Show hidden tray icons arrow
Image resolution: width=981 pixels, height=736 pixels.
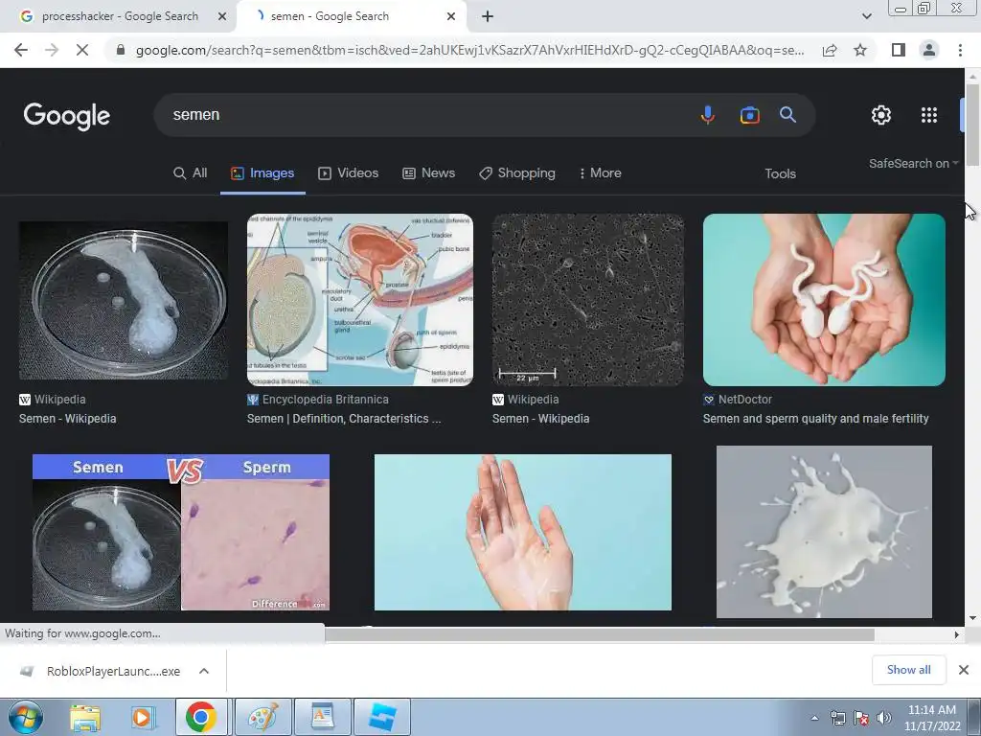pyautogui.click(x=814, y=719)
